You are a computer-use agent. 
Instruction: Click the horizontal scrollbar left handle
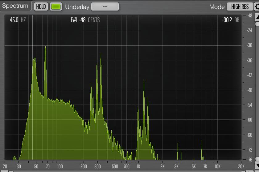click(x=11, y=171)
